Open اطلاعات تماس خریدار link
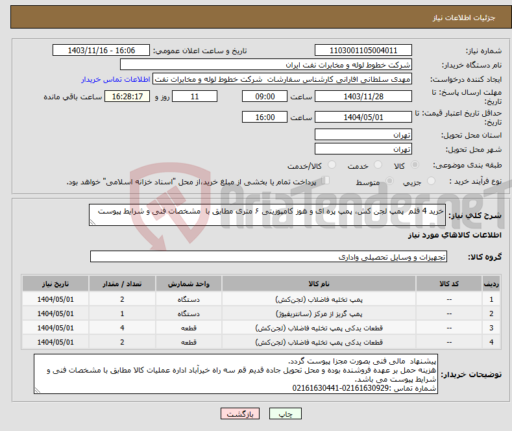The width and height of the screenshot is (512, 431). pyautogui.click(x=116, y=79)
